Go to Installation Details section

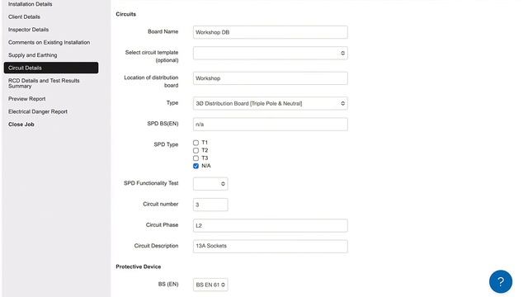(31, 4)
